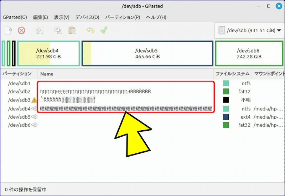This screenshot has width=285, height=196.
Task: Select the /dev/sdb2 row in the partition list
Action: [19, 92]
